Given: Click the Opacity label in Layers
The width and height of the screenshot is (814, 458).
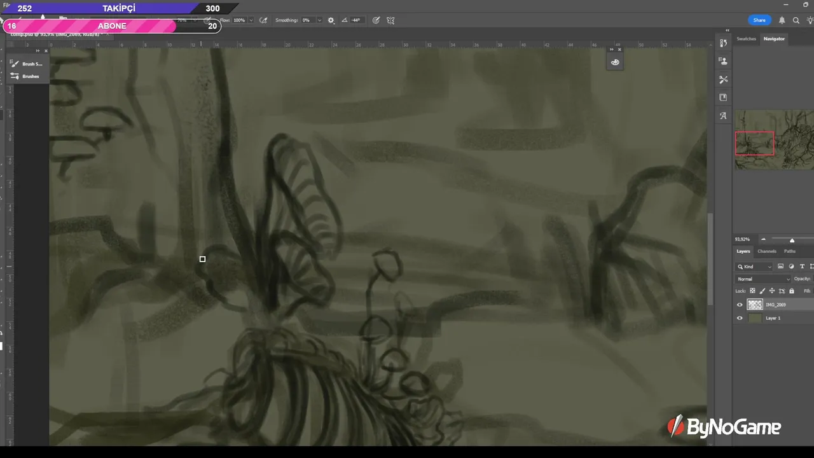Looking at the screenshot, I should click(x=802, y=279).
